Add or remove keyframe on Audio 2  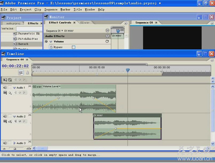point(20,121)
